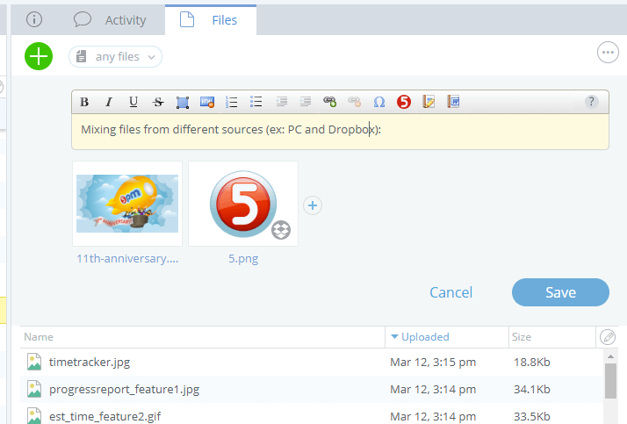Open progressreport_feature1.jpg in the file list
The image size is (627, 424).
coord(124,389)
